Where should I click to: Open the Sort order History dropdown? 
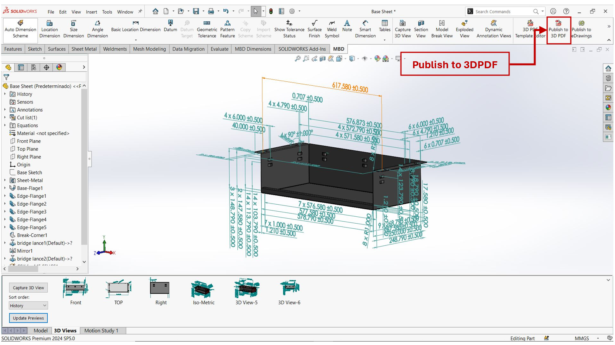click(x=28, y=306)
